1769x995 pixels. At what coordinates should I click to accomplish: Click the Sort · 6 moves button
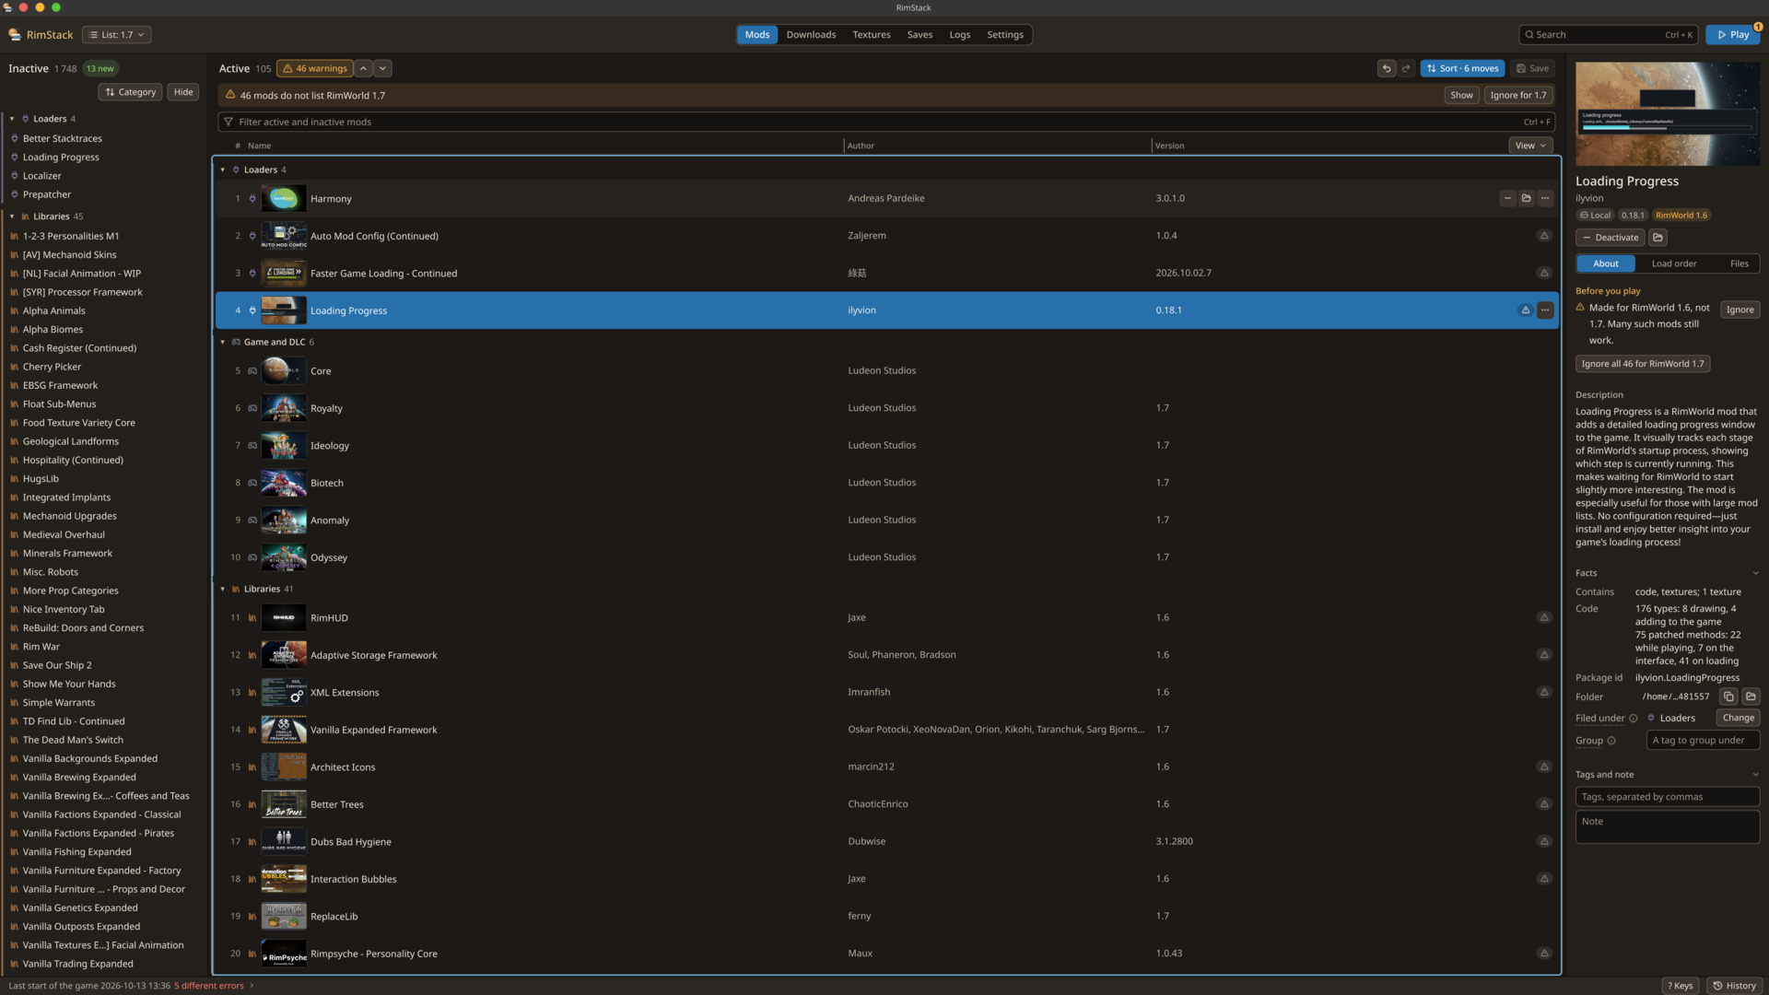(1462, 68)
